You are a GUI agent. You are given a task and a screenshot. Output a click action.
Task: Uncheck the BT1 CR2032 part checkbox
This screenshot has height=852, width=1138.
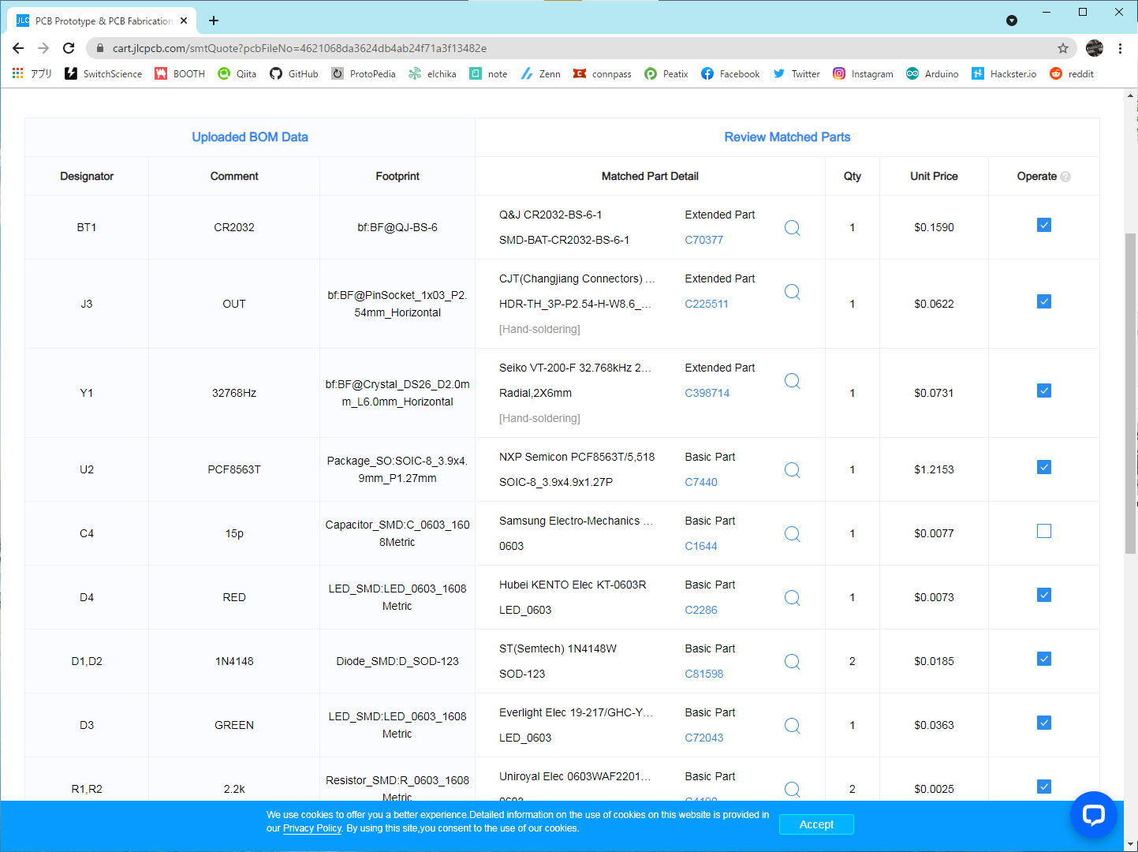pos(1044,225)
